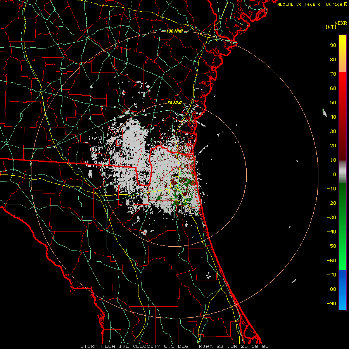Screen dimensions: 349x349
Task: Click the -20 value on velocity scale
Action: click(332, 203)
